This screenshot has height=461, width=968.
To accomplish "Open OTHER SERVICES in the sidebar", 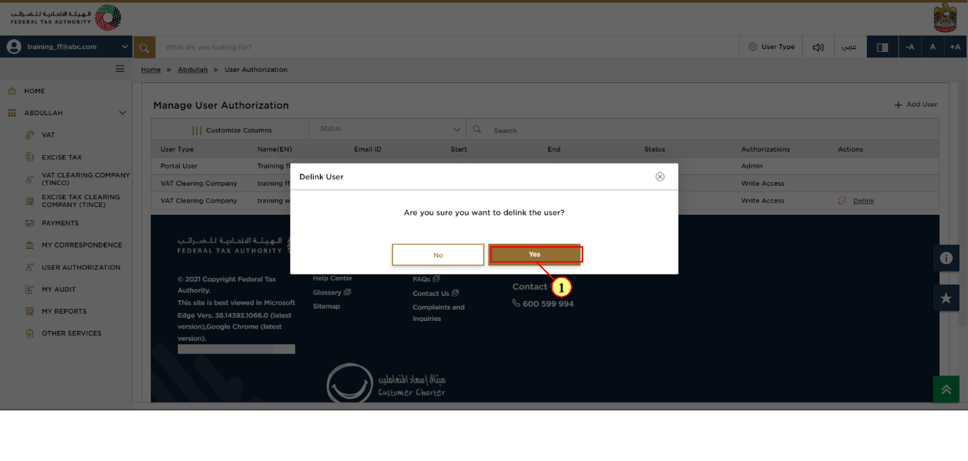I will (72, 334).
